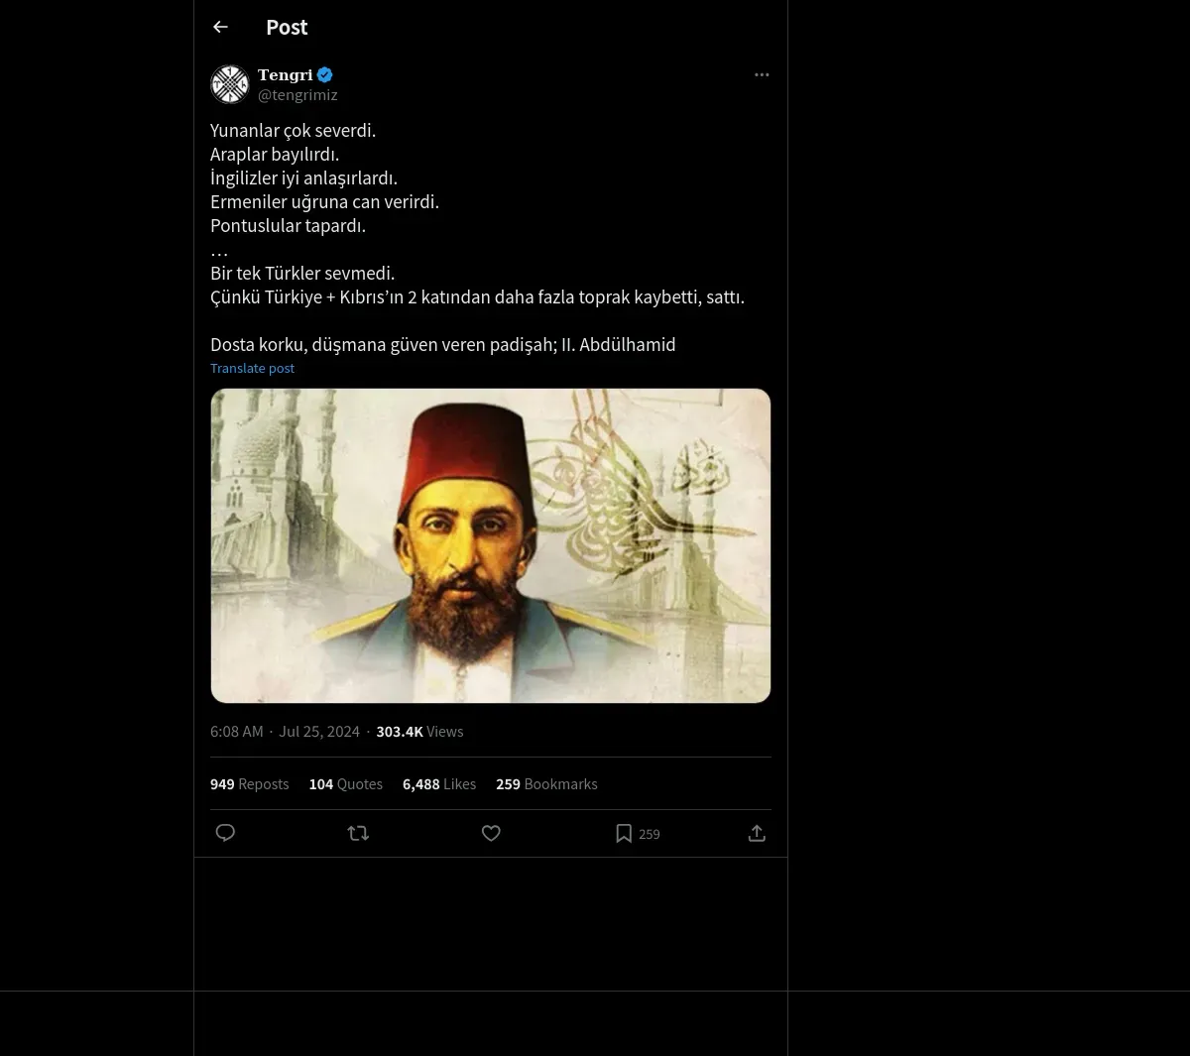Image resolution: width=1190 pixels, height=1056 pixels.
Task: Toggle the bookmark icon
Action: pyautogui.click(x=624, y=833)
